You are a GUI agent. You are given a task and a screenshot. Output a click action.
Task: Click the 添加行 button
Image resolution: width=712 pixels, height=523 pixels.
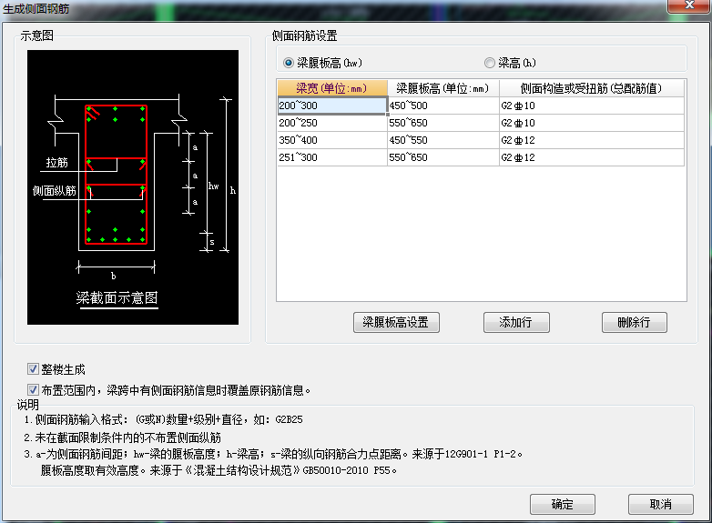click(516, 323)
